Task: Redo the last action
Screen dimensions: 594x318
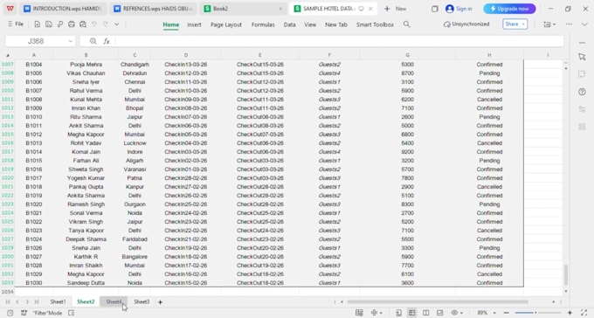Action: coord(106,24)
